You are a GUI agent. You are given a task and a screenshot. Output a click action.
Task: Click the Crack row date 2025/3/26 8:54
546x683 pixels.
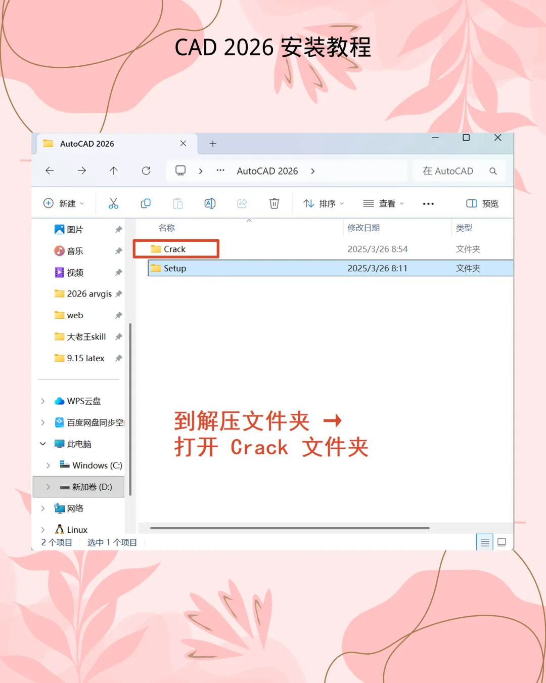click(378, 249)
